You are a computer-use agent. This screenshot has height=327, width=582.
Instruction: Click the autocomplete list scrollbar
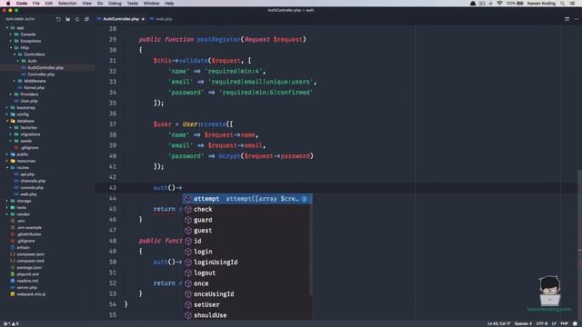coord(311,244)
